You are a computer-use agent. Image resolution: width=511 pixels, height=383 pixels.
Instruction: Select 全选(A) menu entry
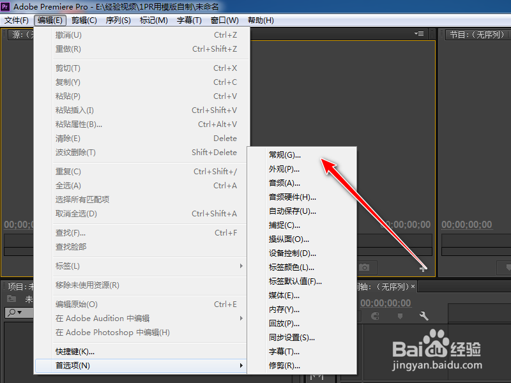click(x=141, y=186)
